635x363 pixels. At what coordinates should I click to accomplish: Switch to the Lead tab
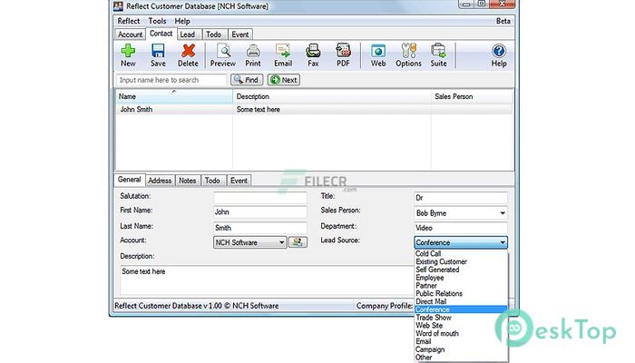pyautogui.click(x=188, y=34)
